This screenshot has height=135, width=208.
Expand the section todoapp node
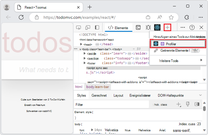click(85, 58)
